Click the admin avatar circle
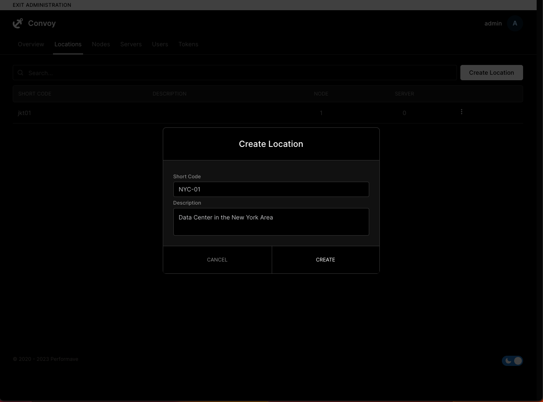Viewport: 543px width, 402px height. click(515, 23)
